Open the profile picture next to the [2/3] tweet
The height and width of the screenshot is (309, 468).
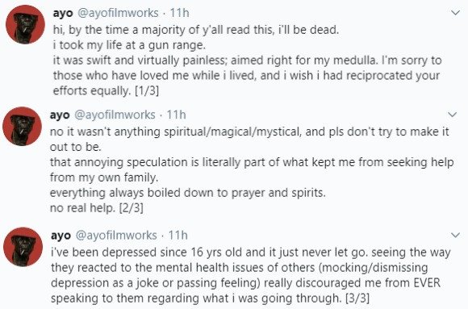[22, 127]
